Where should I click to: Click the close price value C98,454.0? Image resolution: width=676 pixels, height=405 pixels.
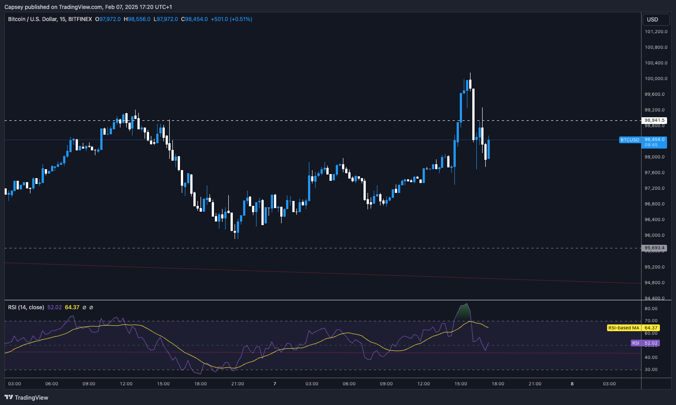point(194,19)
